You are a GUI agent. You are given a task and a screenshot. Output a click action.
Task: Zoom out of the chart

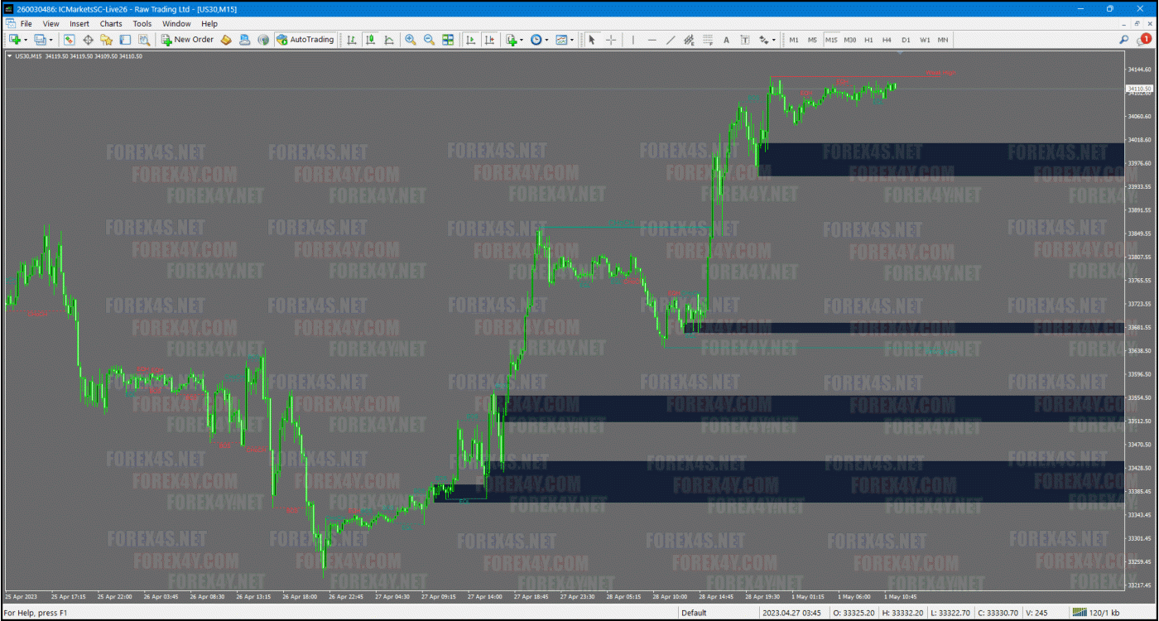coord(429,40)
